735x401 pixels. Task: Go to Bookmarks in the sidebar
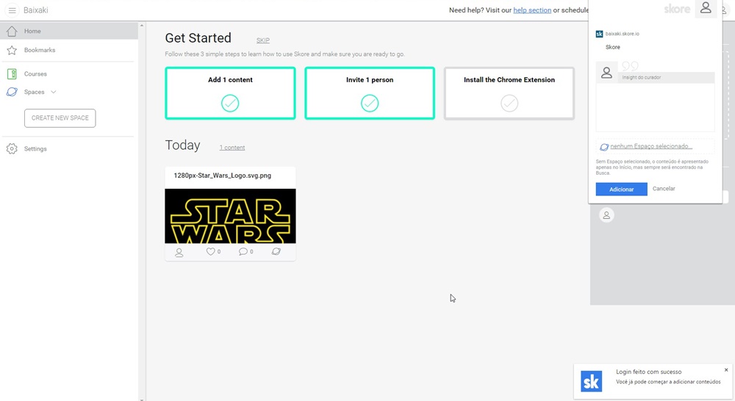click(x=40, y=50)
